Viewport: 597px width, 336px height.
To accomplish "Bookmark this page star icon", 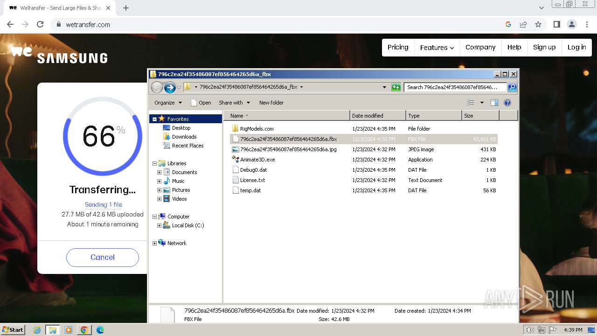I will [538, 24].
